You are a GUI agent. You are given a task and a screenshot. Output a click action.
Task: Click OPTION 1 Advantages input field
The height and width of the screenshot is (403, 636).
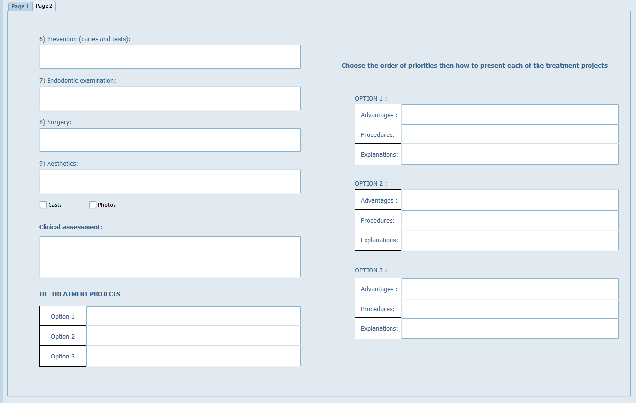510,115
